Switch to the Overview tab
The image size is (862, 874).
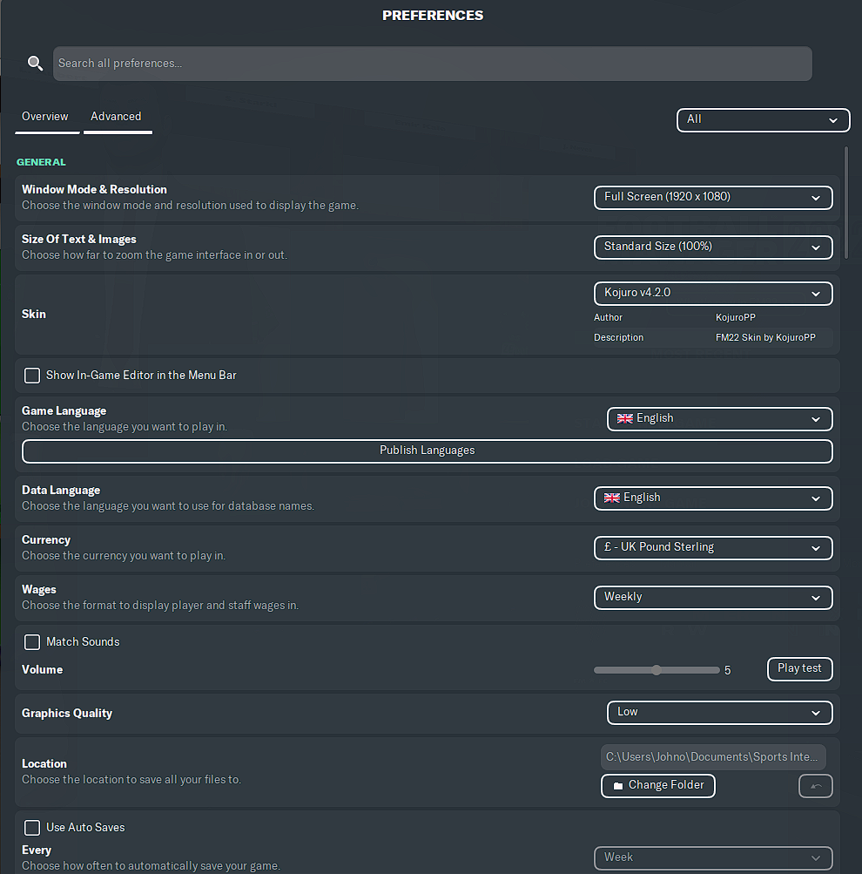[x=45, y=117]
